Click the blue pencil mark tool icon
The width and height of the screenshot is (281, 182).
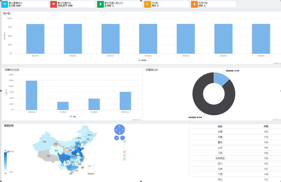[125, 142]
